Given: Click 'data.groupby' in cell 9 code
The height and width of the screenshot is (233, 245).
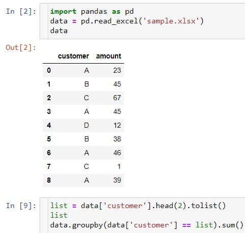Looking at the screenshot, I should pos(77,225).
